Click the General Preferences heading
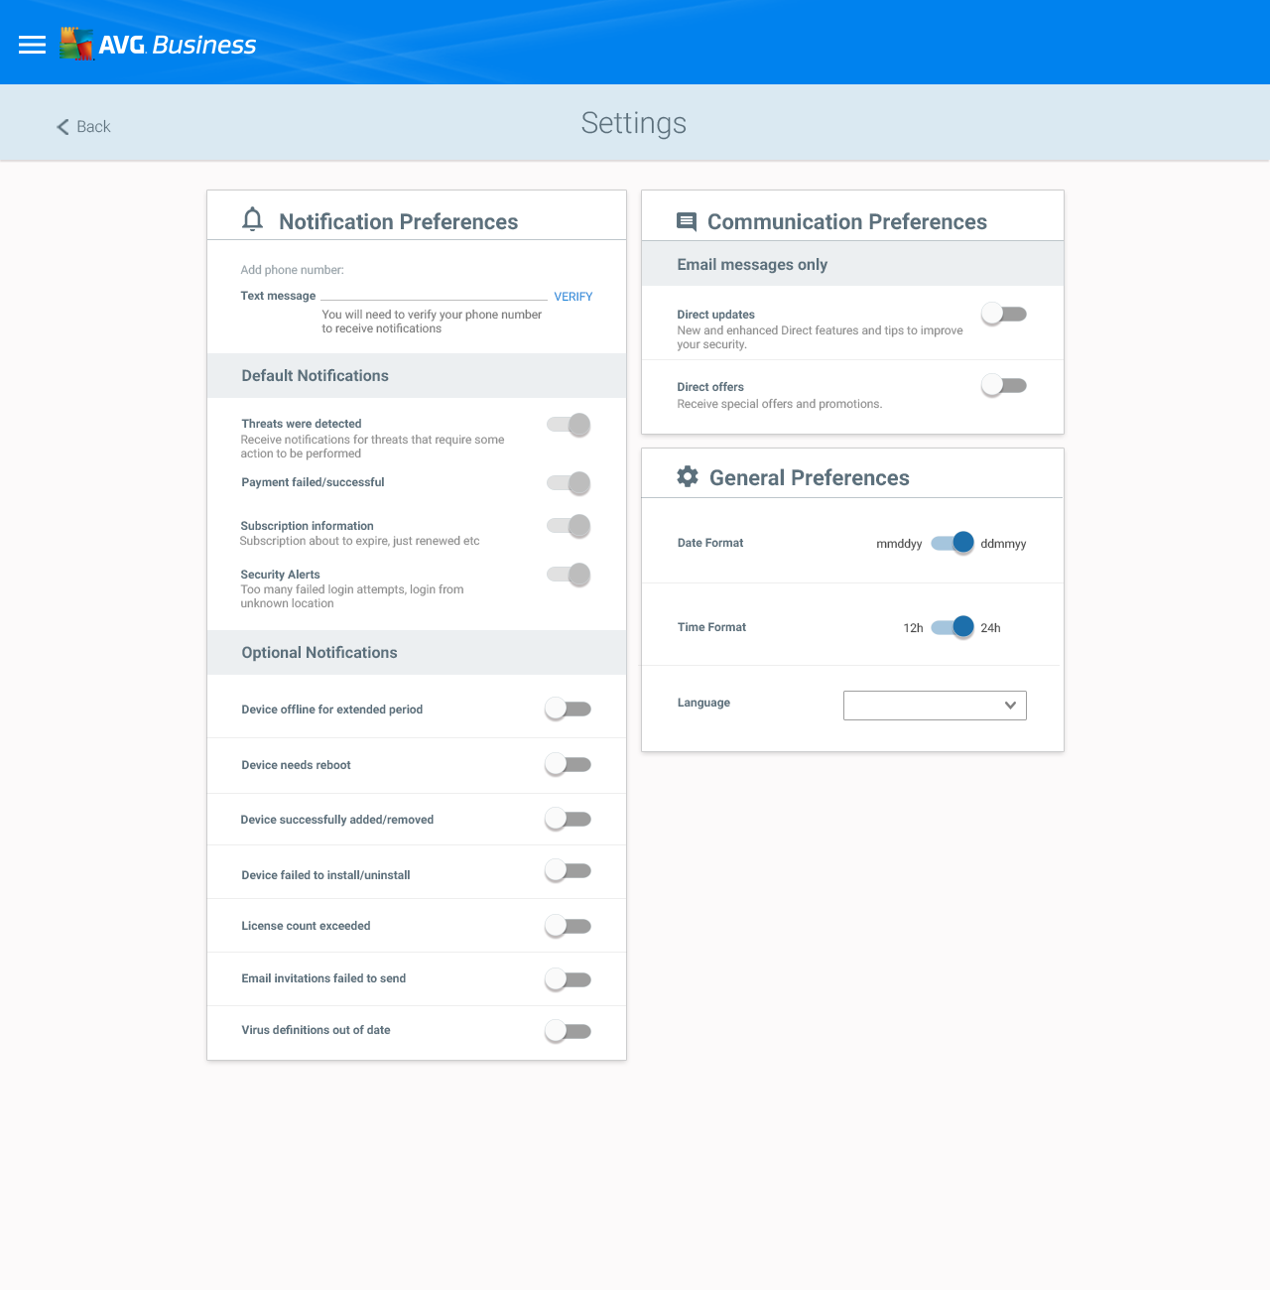Screen dimensions: 1270x1290 (810, 477)
